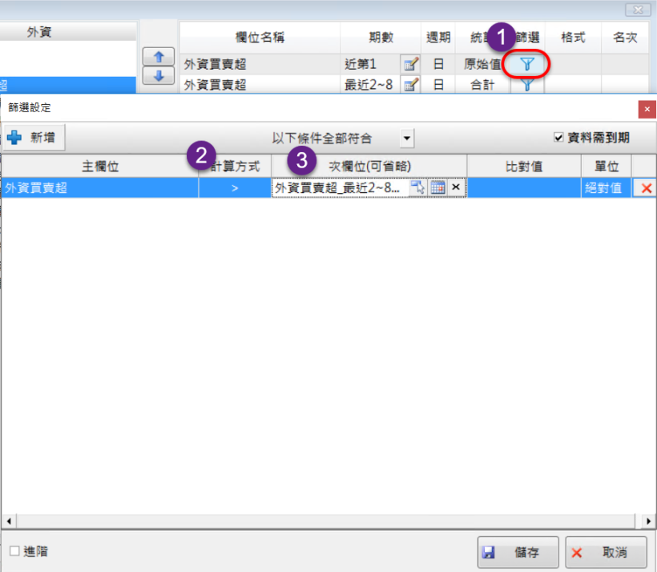Delete the filter row with red X
The image size is (657, 572).
coord(646,188)
